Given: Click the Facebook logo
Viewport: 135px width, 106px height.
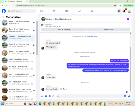Looking at the screenshot, I should pos(4,11).
